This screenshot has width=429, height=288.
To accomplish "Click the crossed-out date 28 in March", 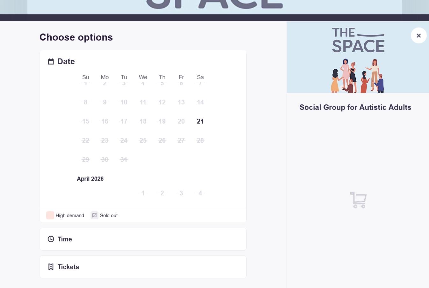I will [x=200, y=140].
